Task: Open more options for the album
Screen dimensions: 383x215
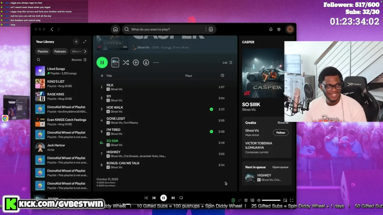Action: point(156,62)
